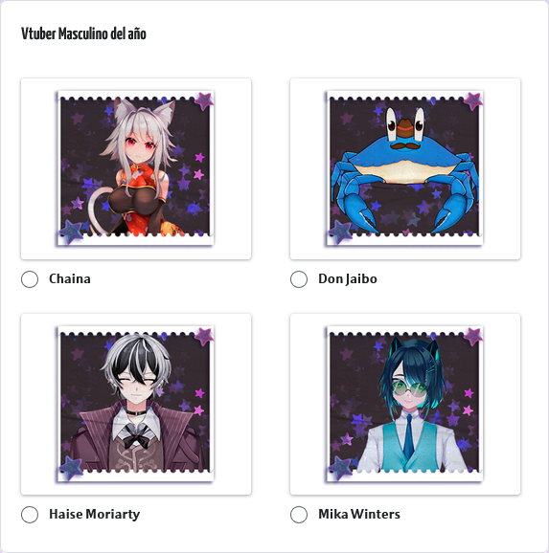This screenshot has width=549, height=553.
Task: Click the Mika Winters text label
Action: [359, 514]
